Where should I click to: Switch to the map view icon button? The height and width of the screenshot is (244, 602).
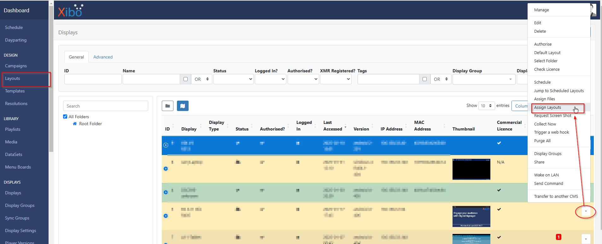point(183,106)
